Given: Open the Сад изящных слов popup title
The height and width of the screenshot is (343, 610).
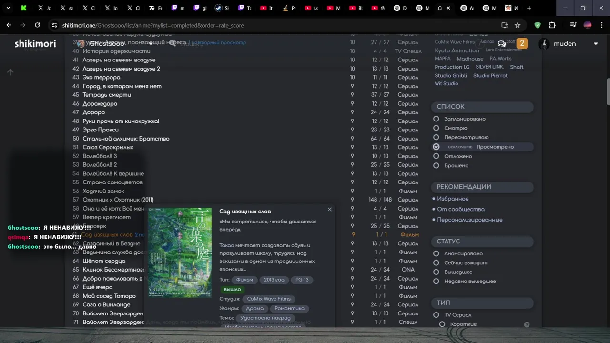Looking at the screenshot, I should 245,211.
